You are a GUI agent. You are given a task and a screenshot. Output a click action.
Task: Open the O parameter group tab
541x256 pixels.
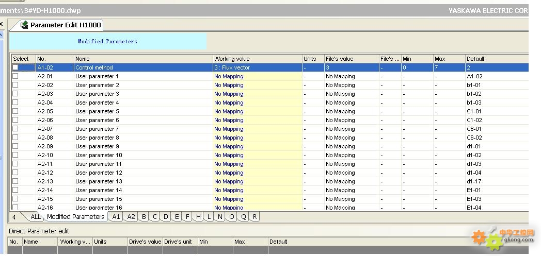(231, 217)
